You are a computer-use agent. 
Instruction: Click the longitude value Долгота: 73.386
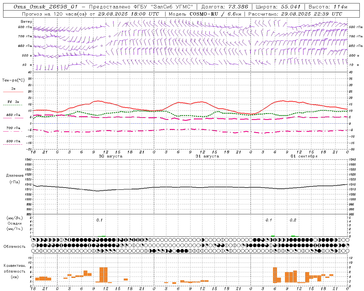pos(225,7)
